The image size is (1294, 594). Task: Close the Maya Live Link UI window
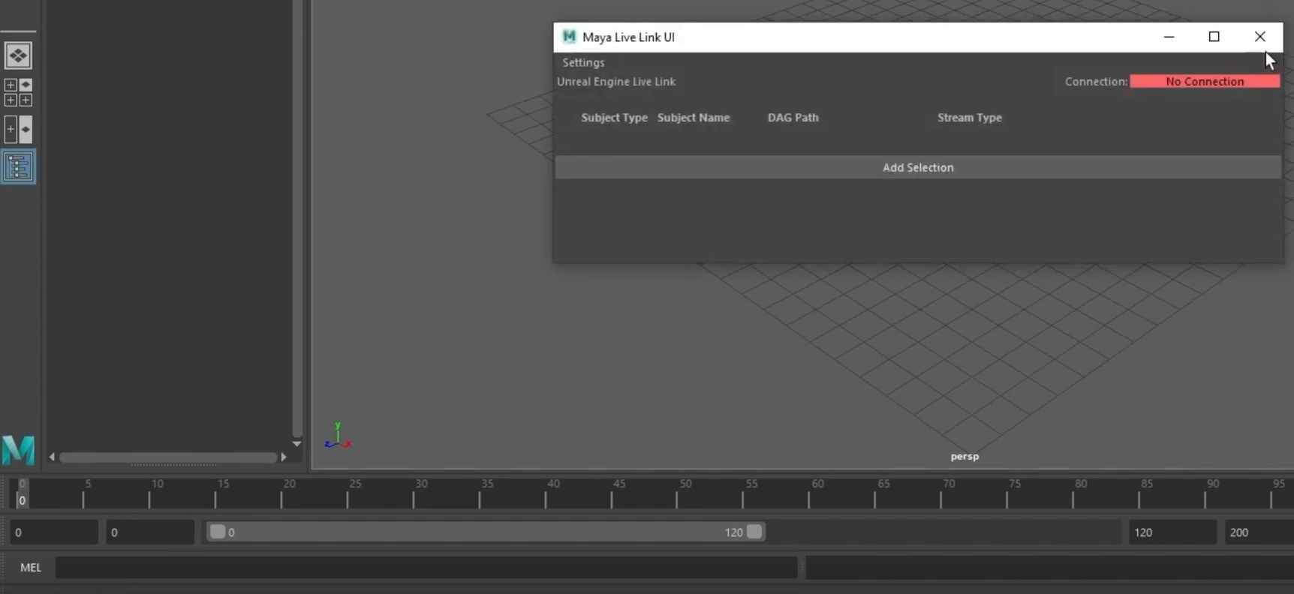tap(1259, 37)
